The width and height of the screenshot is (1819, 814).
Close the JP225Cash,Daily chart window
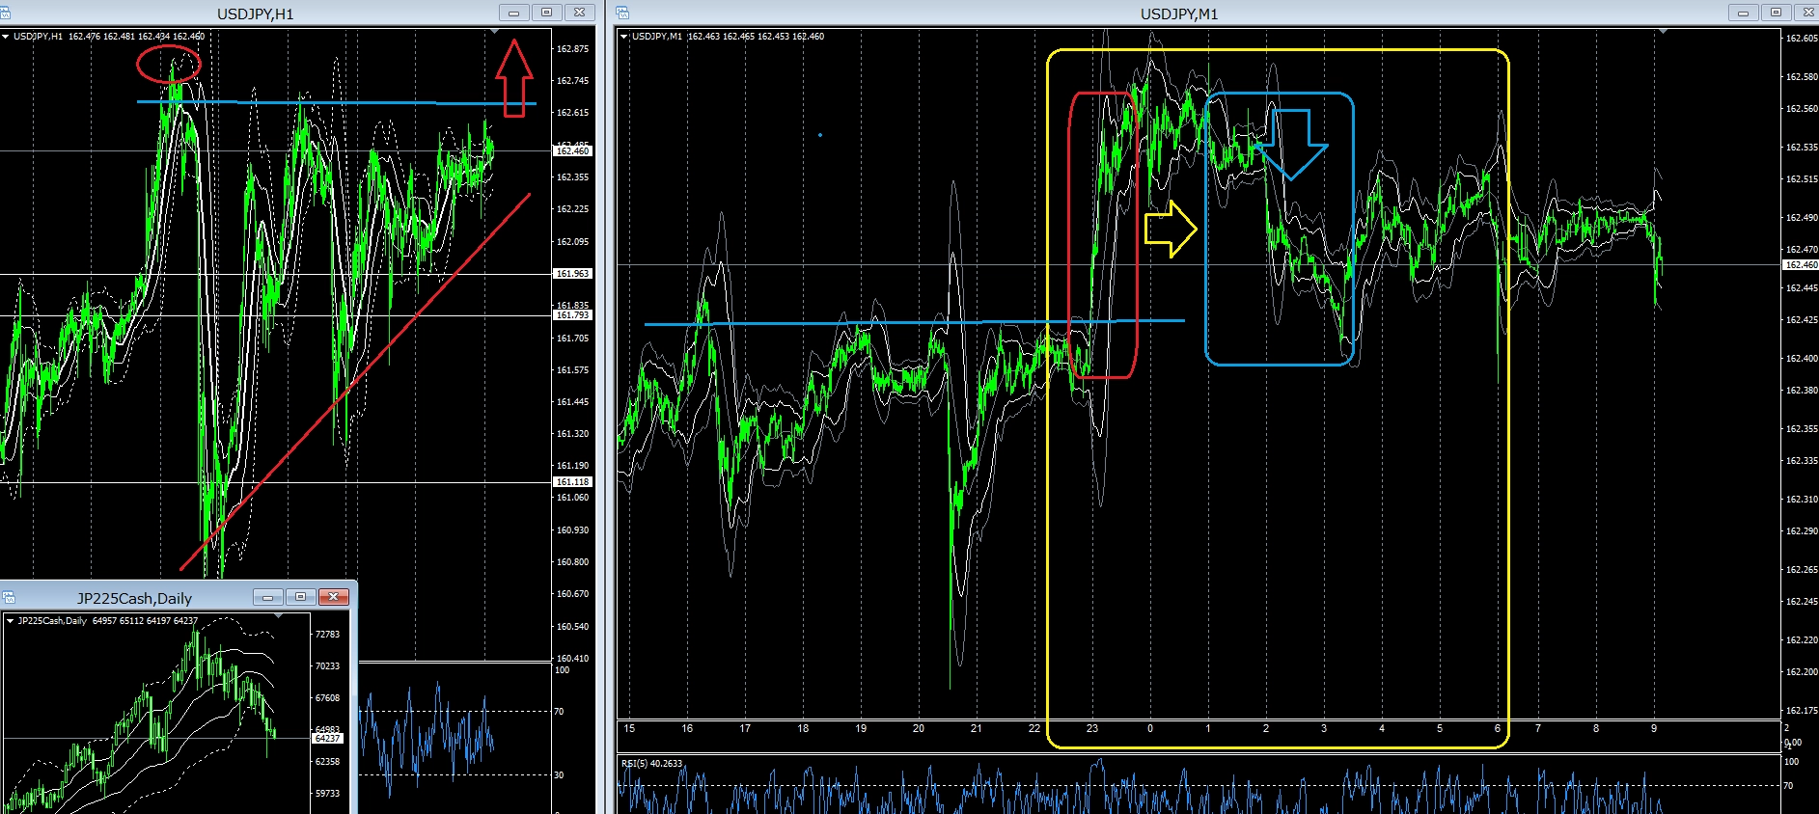tap(334, 597)
